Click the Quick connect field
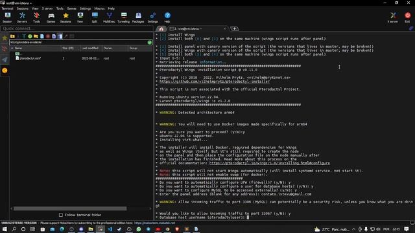Screen dimensions: 415x233 77,28
